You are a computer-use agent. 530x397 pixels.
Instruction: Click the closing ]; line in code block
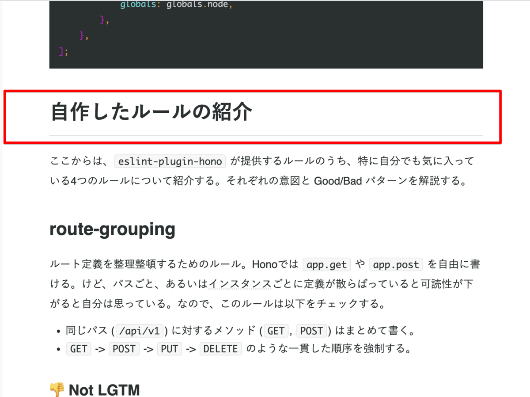tap(64, 52)
